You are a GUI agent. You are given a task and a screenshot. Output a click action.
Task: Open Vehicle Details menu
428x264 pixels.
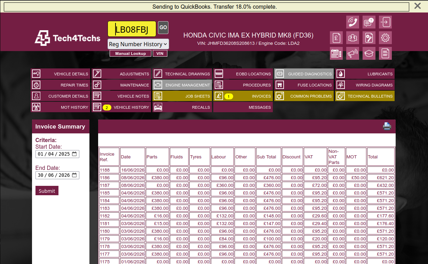pyautogui.click(x=60, y=74)
